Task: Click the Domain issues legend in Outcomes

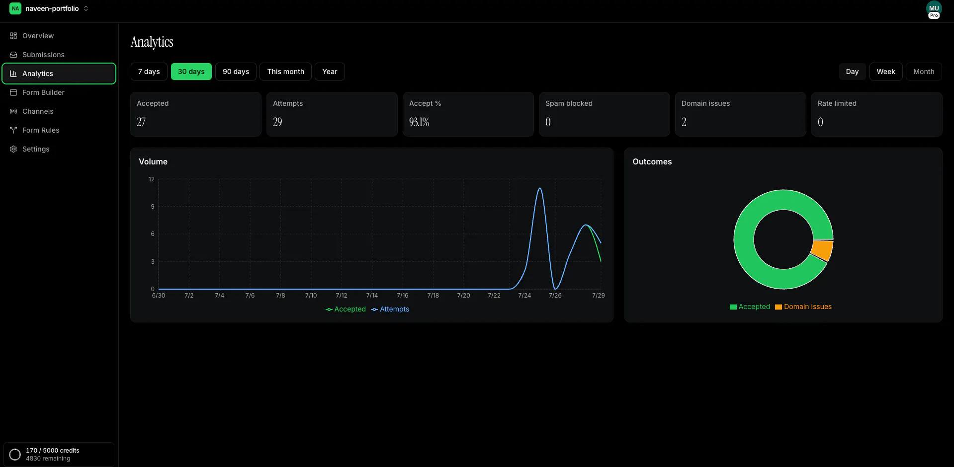Action: (x=803, y=307)
